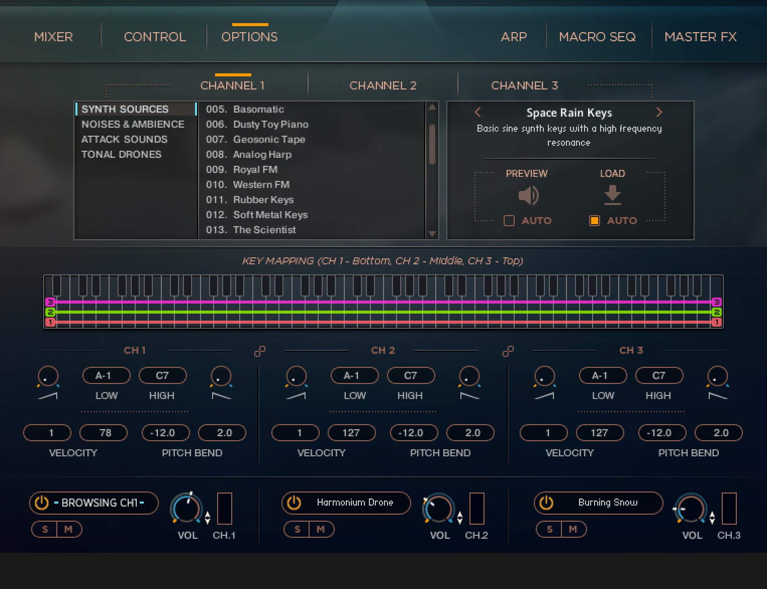Click the Preview speaker icon
The height and width of the screenshot is (589, 767).
(528, 195)
